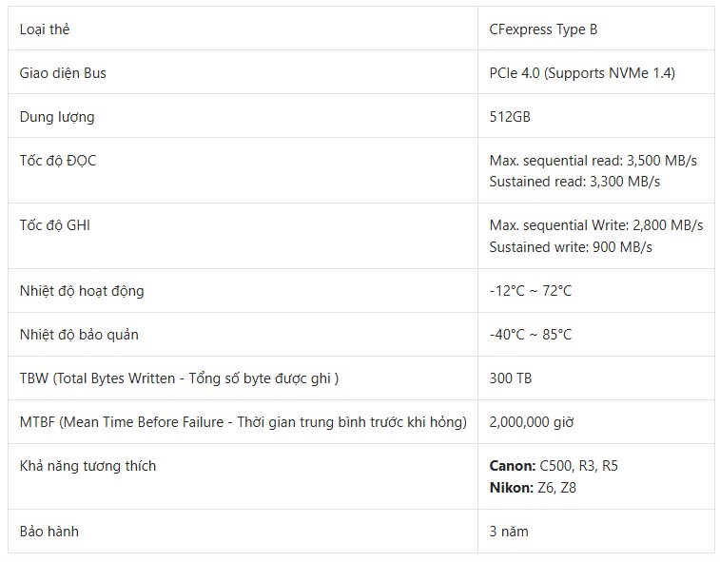
Task: Select the 'CFexpress Type B' value
Action: pos(543,29)
